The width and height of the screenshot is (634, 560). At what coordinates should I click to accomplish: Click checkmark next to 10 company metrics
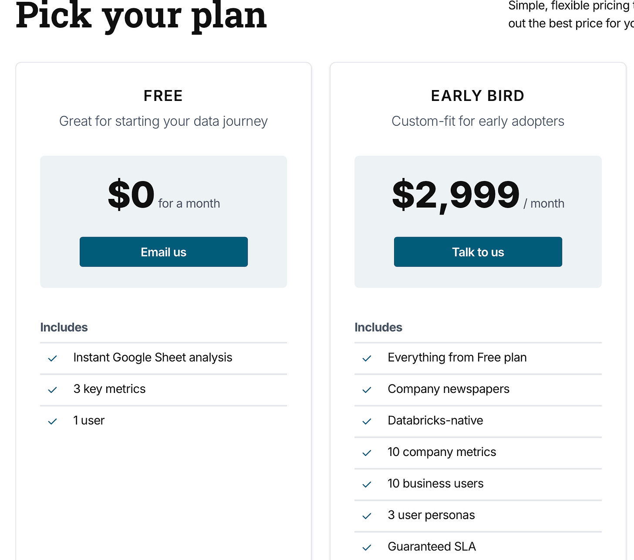[x=367, y=453]
